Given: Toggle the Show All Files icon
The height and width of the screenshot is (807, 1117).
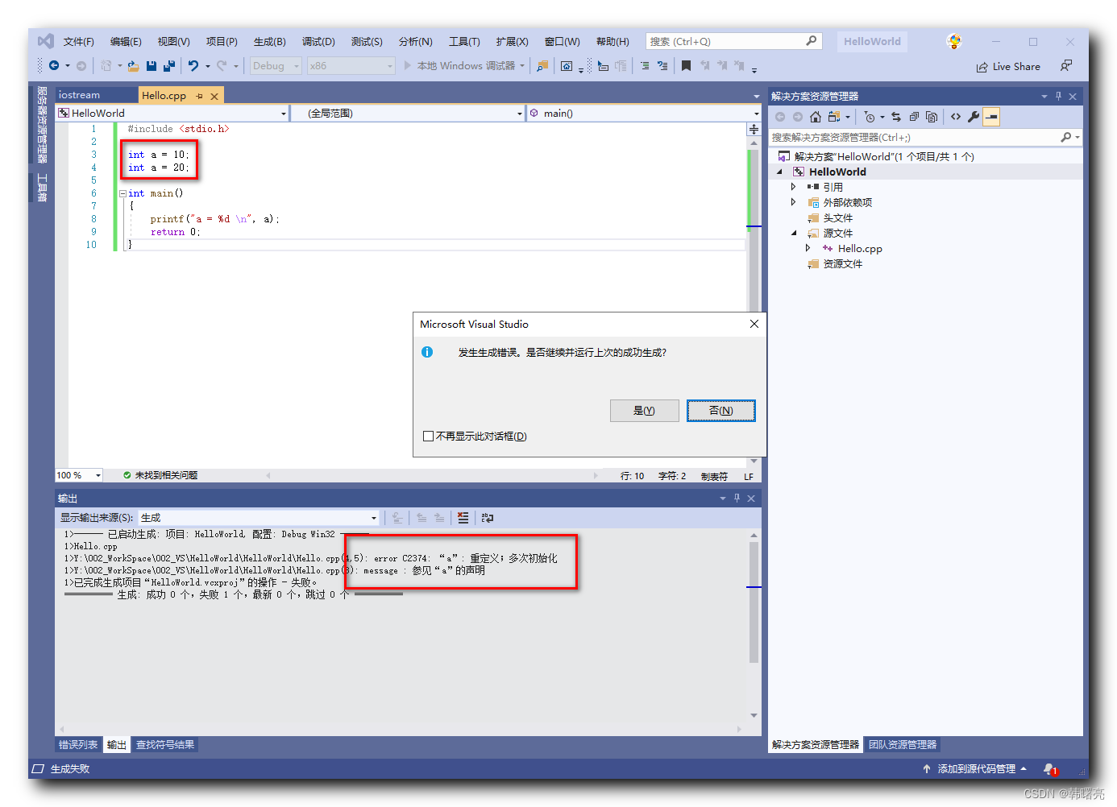Looking at the screenshot, I should coord(932,117).
